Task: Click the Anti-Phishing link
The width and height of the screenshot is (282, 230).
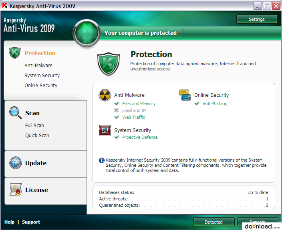Action: click(215, 104)
